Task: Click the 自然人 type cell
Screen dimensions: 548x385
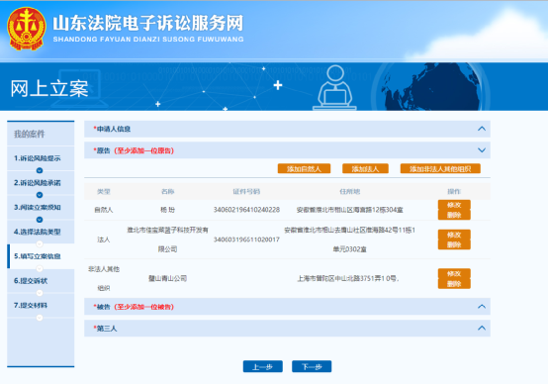Action: point(104,210)
